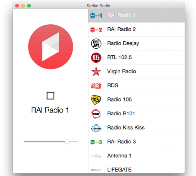Choose Radio Deejay station name
This screenshot has height=176, width=196.
(123, 44)
